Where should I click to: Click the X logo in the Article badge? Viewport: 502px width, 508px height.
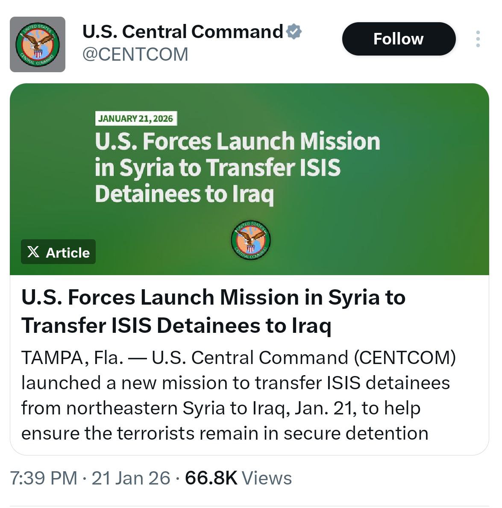[33, 252]
